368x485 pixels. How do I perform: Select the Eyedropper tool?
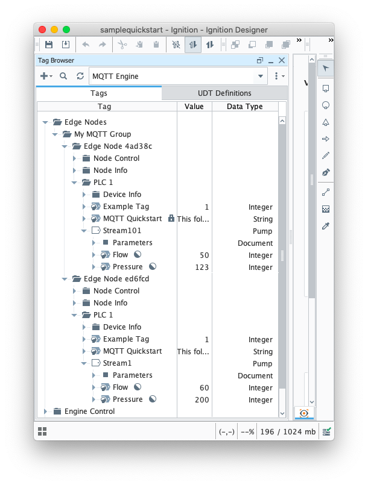pos(326,226)
